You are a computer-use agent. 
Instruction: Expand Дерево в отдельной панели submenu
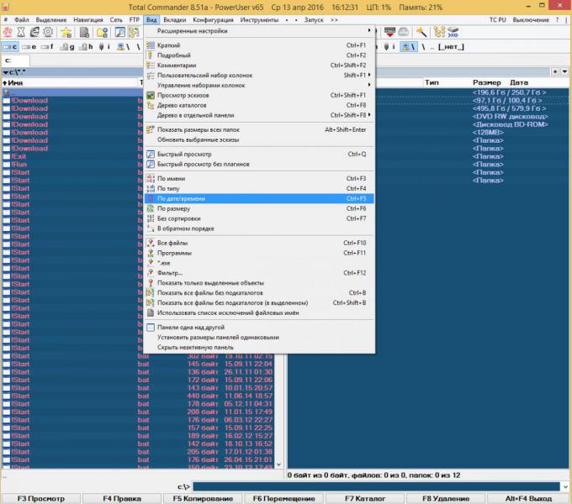point(259,115)
